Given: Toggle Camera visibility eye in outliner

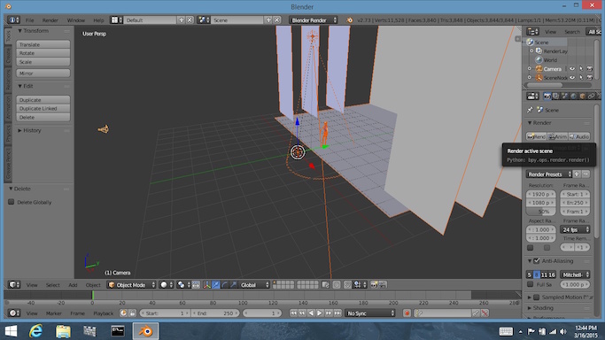Looking at the screenshot, I should pyautogui.click(x=572, y=68).
